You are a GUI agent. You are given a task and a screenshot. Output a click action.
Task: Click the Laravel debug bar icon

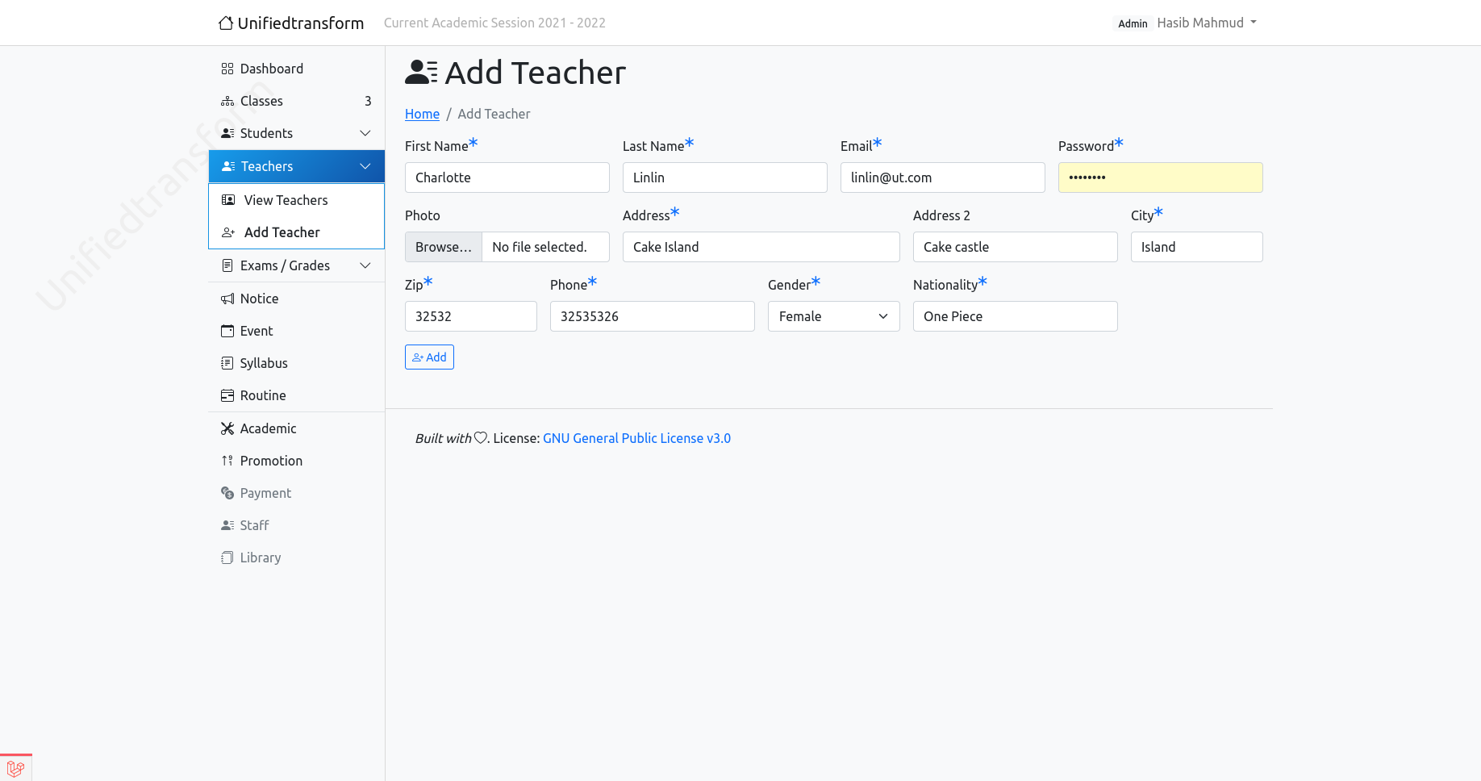(15, 769)
